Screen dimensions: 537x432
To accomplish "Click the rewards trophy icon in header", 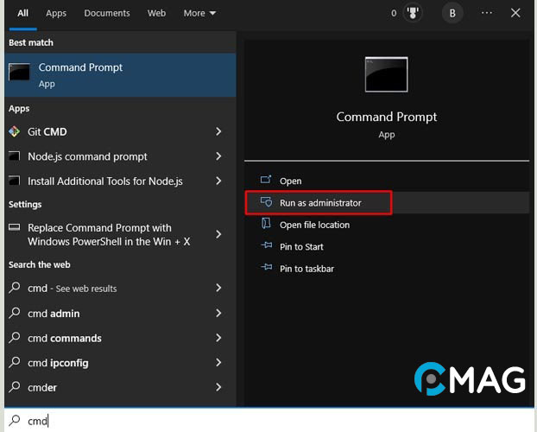I will point(411,13).
